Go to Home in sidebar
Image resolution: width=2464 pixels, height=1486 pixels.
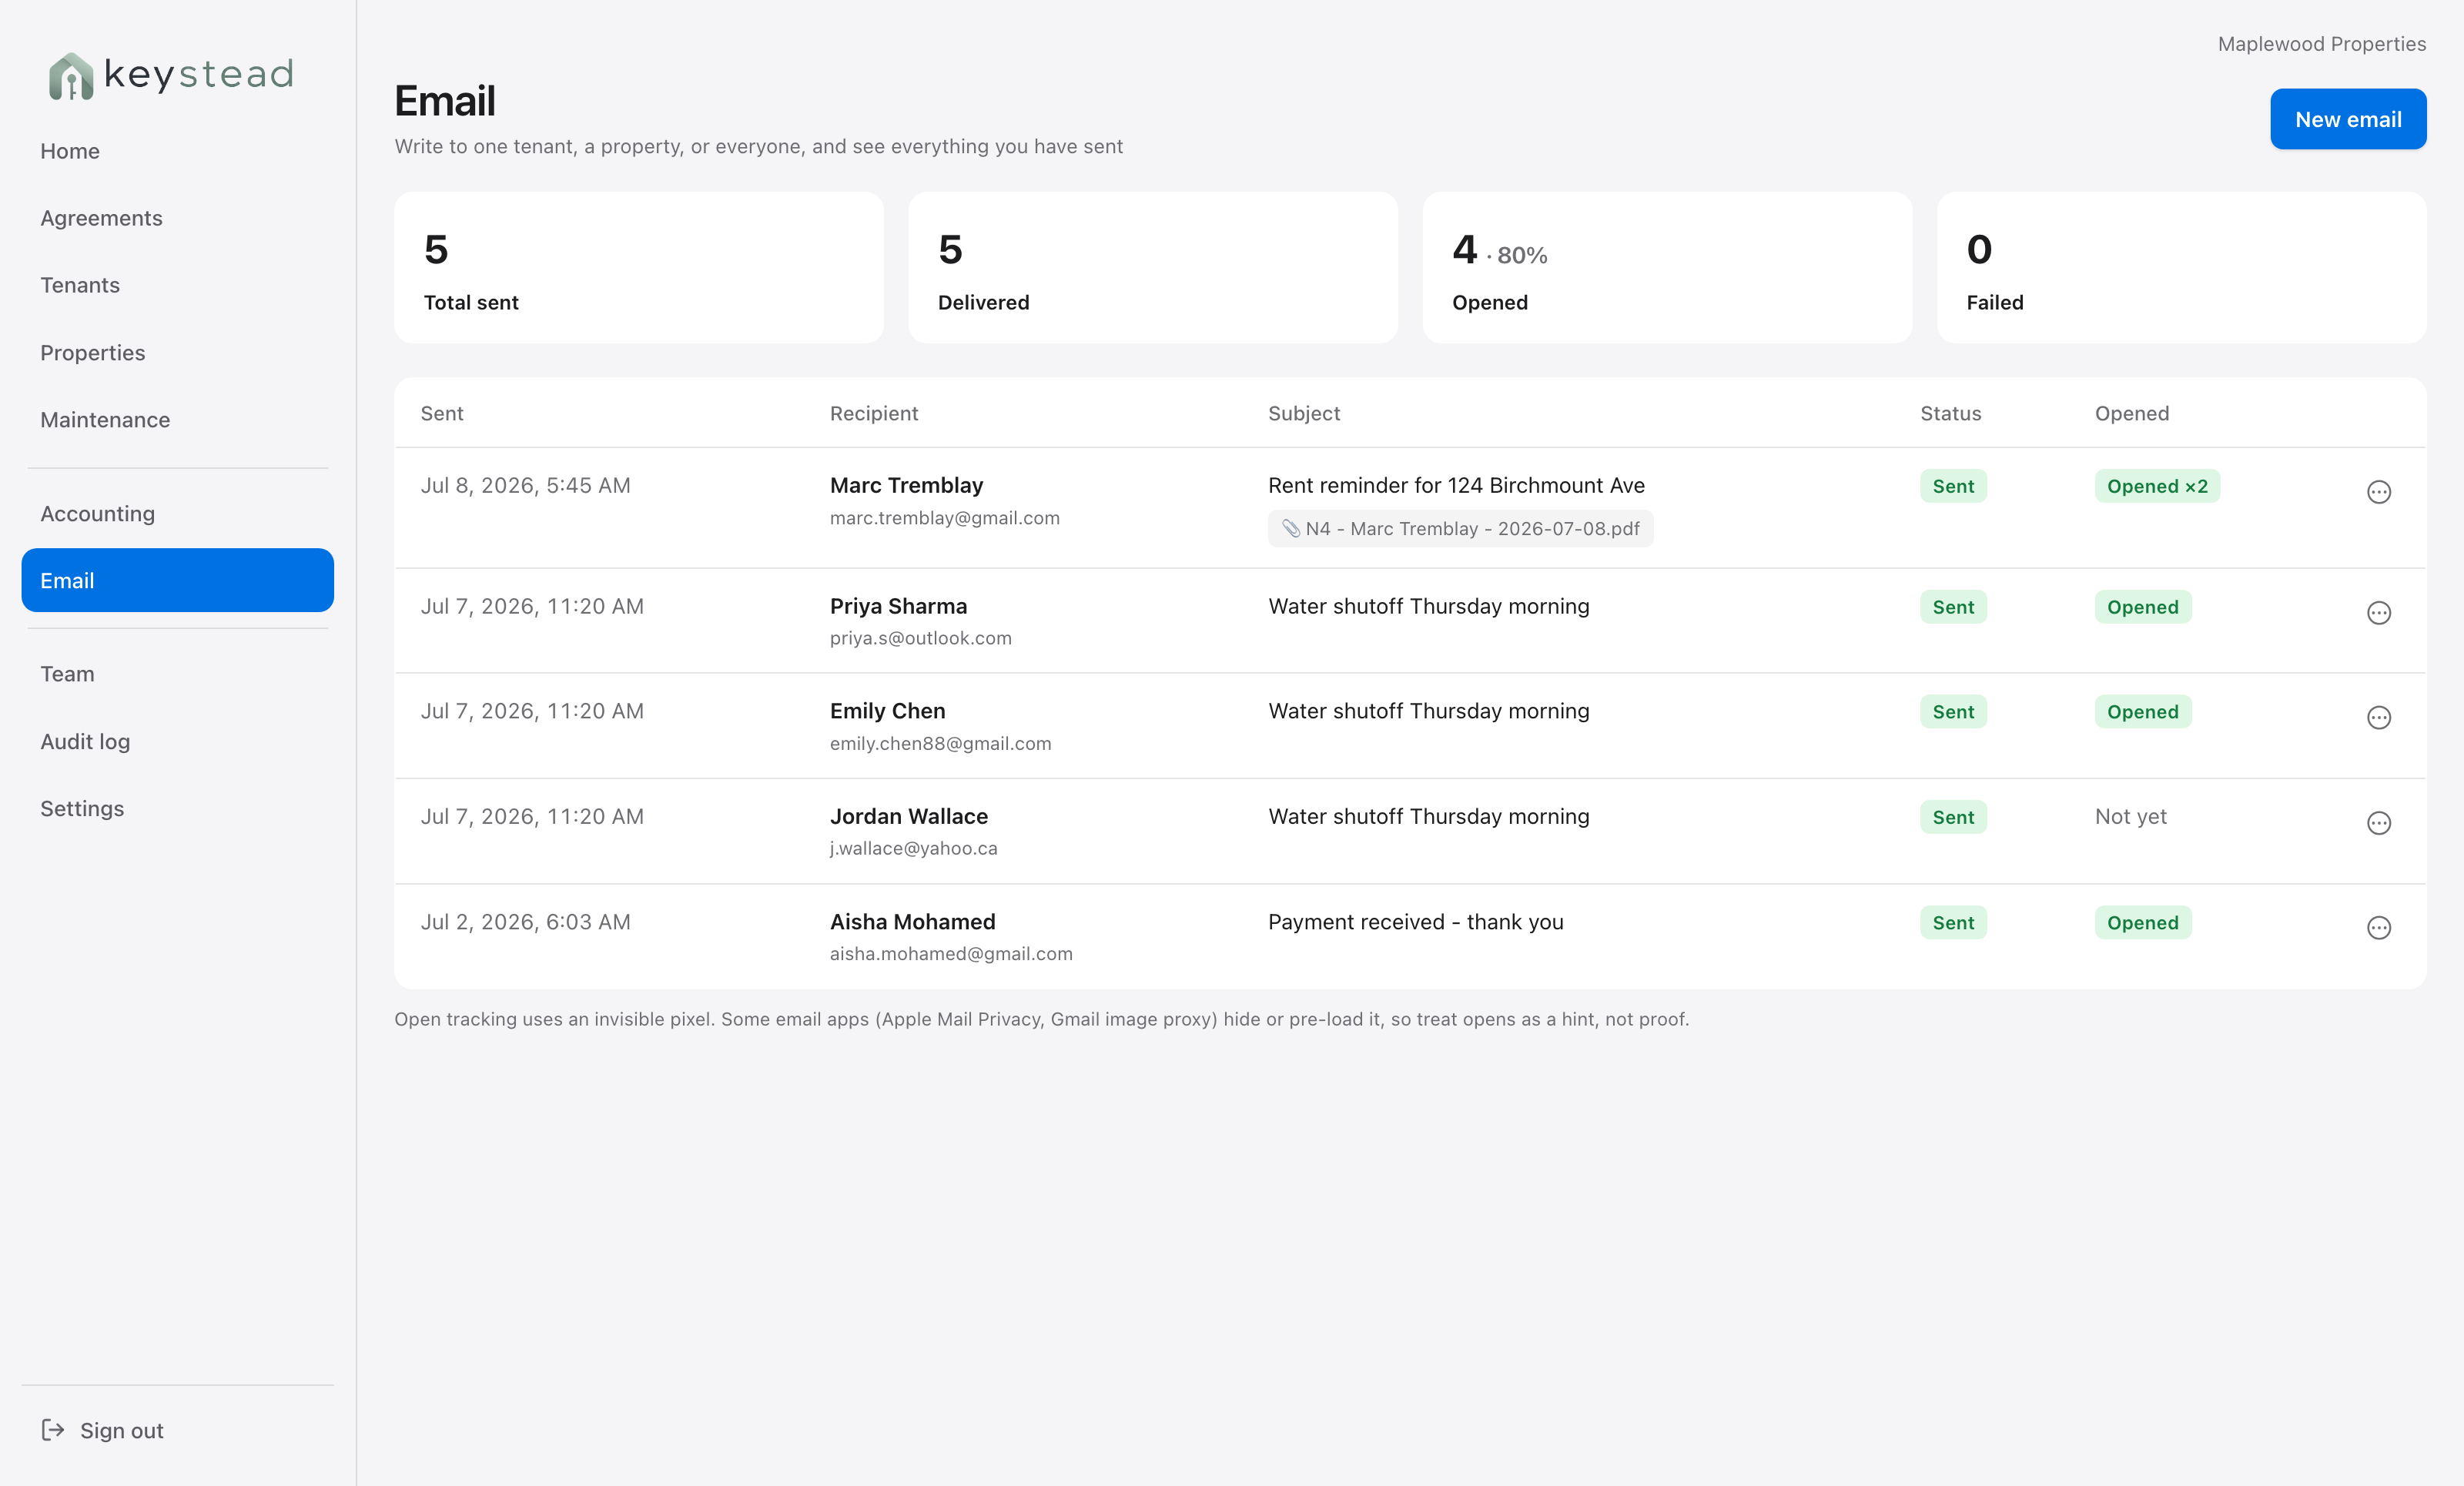tap(177, 151)
